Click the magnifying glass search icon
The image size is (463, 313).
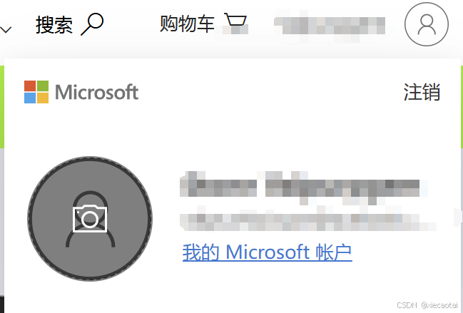pos(92,24)
